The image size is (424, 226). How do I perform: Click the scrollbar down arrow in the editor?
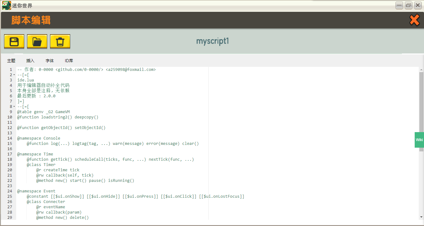click(x=421, y=217)
